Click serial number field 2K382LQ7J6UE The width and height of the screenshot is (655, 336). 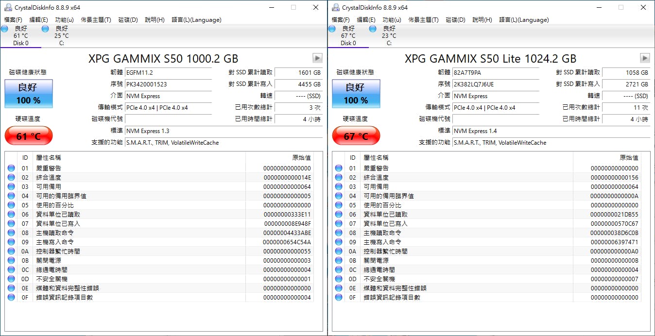pyautogui.click(x=496, y=84)
